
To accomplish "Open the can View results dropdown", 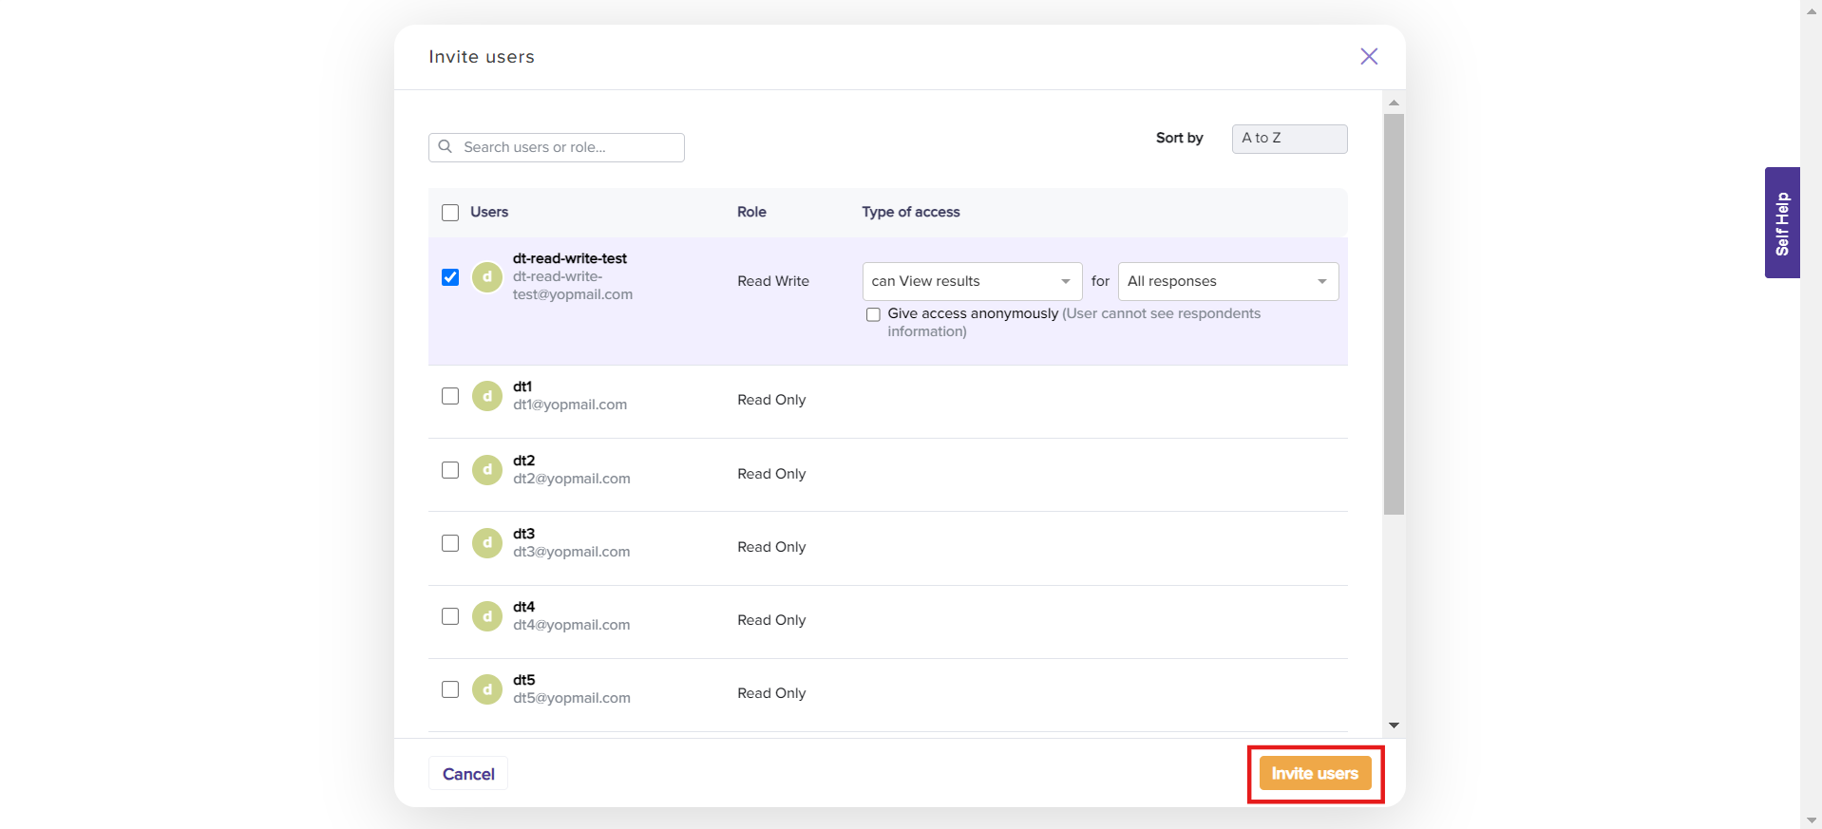I will click(x=971, y=281).
